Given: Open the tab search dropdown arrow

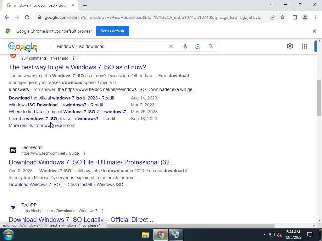Looking at the screenshot, I should [x=271, y=4].
